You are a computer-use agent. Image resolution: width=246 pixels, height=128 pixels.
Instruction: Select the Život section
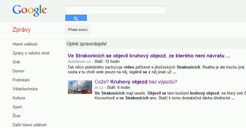pos(16,116)
